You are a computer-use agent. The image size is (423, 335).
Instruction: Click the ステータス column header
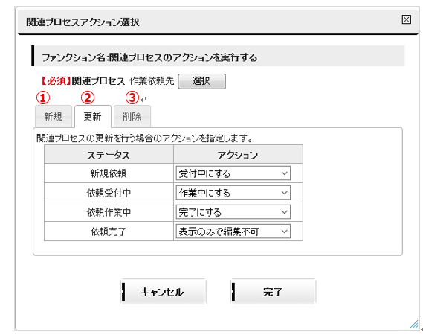click(x=109, y=155)
